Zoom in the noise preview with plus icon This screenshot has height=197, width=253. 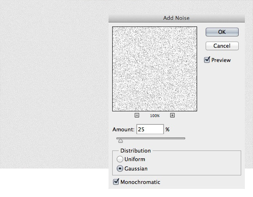(172, 115)
